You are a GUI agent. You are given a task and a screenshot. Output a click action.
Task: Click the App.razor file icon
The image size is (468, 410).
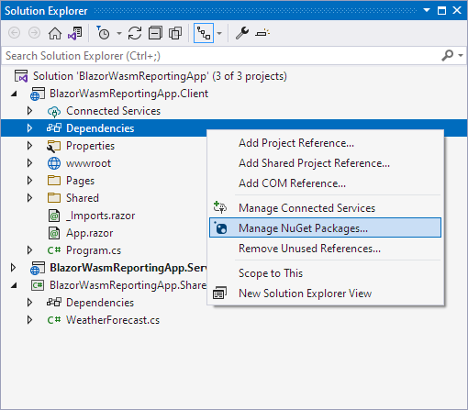(54, 233)
